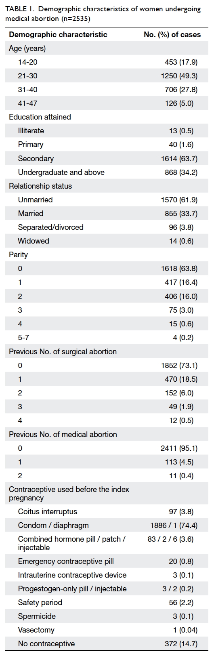Select the '21-30' age group row
The image size is (214, 660).
(x=107, y=76)
